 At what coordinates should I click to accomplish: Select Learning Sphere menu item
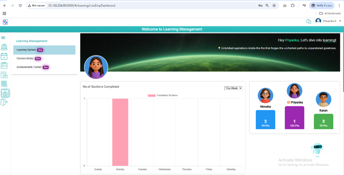click(x=44, y=50)
